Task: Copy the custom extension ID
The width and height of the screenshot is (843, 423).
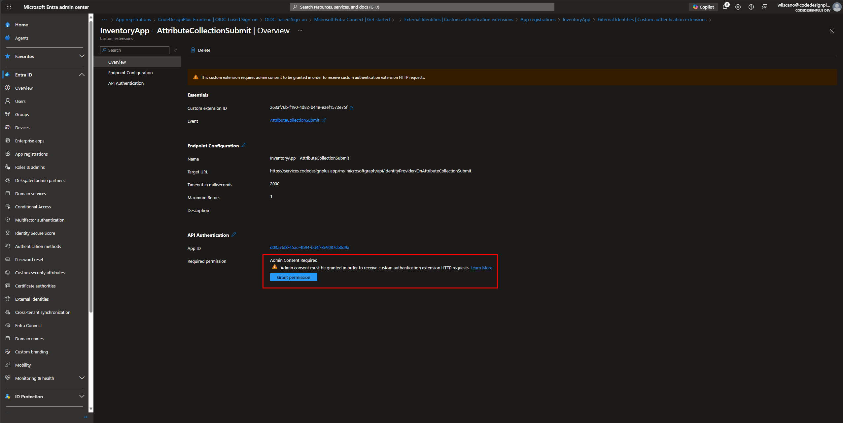Action: click(352, 108)
